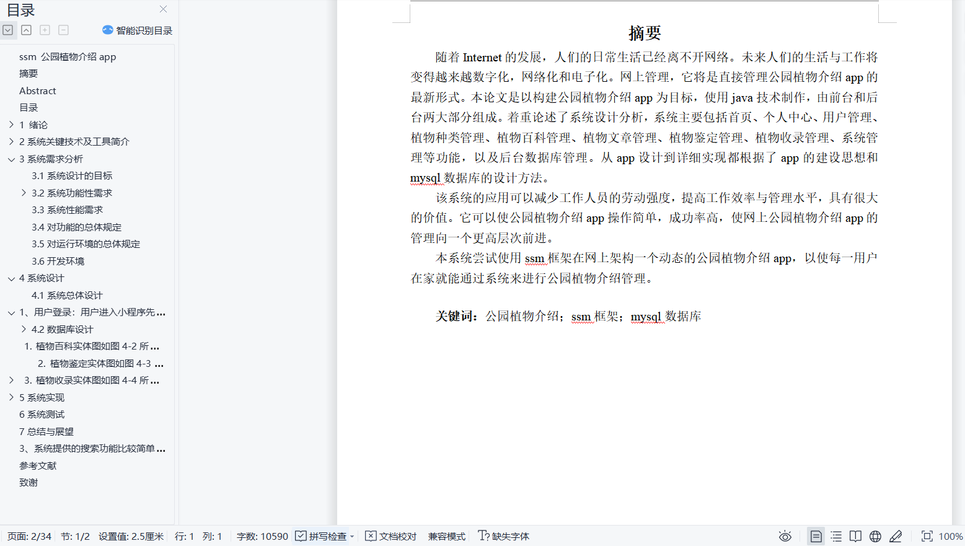Expand 3.2 系统功能性需求 entry
The image size is (965, 546).
tap(24, 193)
